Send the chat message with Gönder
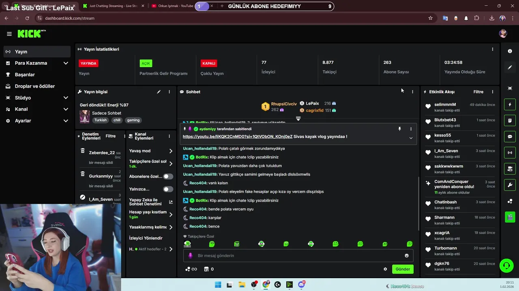This screenshot has width=519, height=291. click(x=403, y=269)
